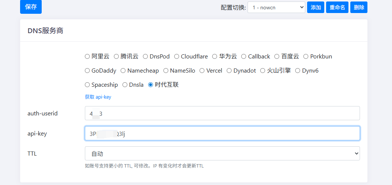Click the auth-userid input field
This screenshot has height=185, width=392.
[222, 113]
